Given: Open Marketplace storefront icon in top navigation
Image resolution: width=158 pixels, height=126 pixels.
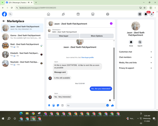Looking at the screenshot, I should (93, 14).
